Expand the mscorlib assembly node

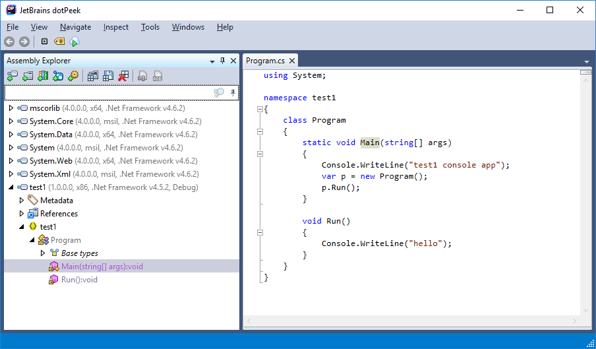point(11,108)
